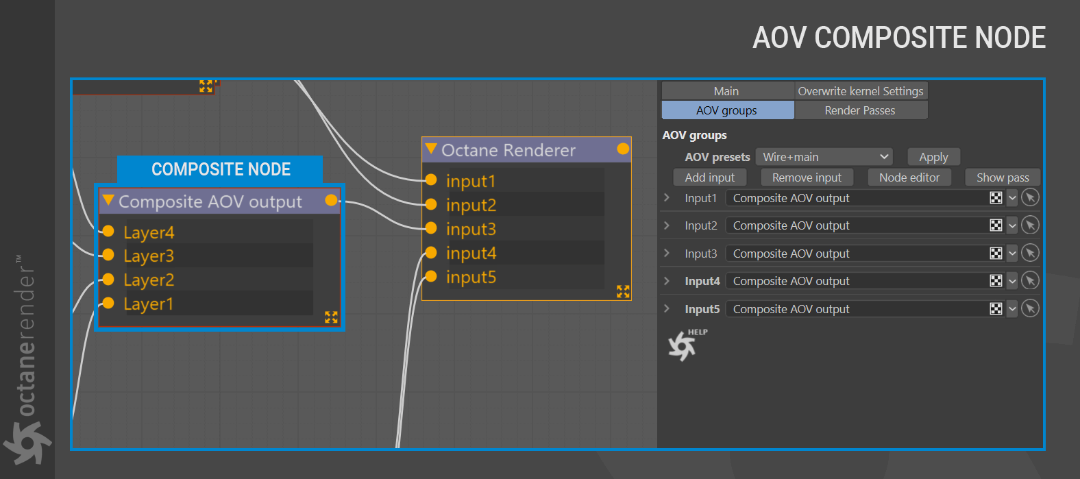Click the Apply button
1080x479 pixels.
[934, 157]
